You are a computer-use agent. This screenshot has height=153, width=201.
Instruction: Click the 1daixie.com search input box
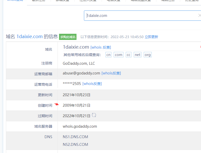(142, 16)
